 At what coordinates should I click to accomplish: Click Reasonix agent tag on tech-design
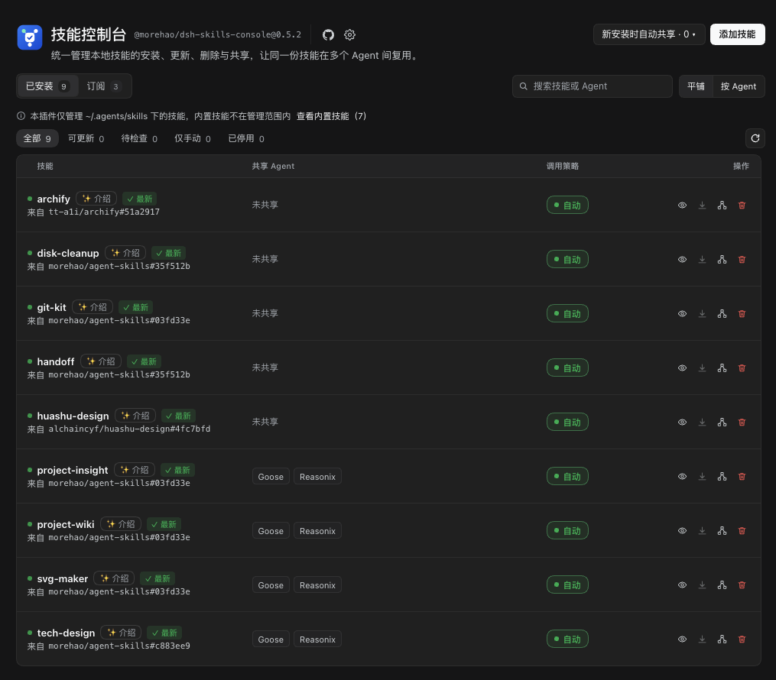pyautogui.click(x=317, y=640)
